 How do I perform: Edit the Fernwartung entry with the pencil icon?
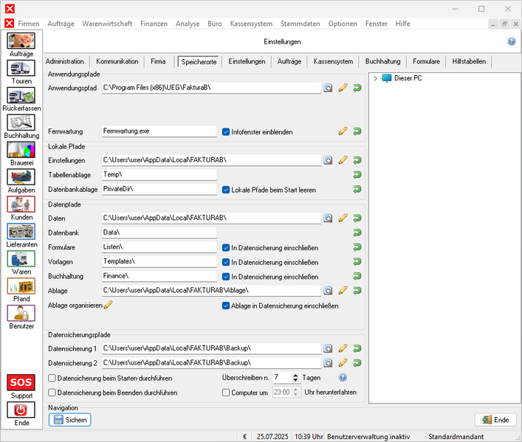point(343,132)
